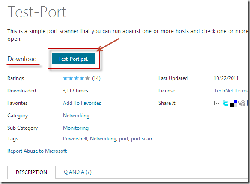Share on Twitter using the blue t icon

coord(225,103)
